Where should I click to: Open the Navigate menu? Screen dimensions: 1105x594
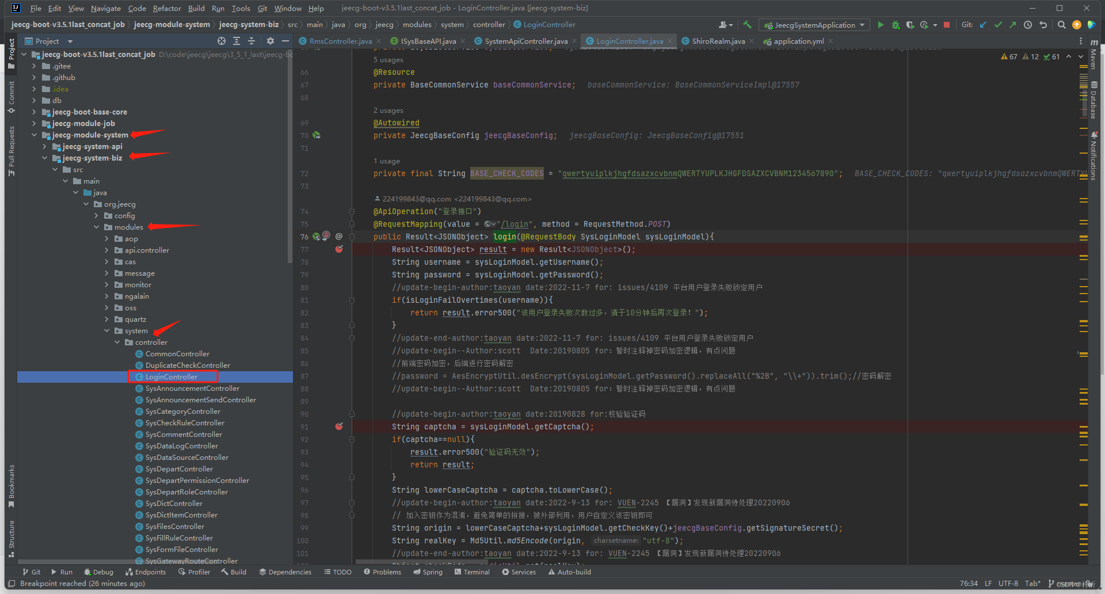tap(106, 8)
